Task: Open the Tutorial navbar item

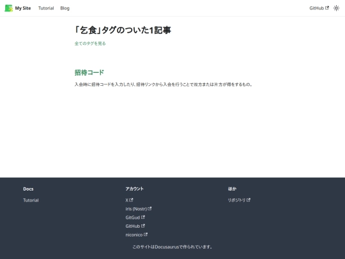Action: pyautogui.click(x=46, y=8)
